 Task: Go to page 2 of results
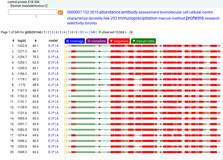coord(48,32)
